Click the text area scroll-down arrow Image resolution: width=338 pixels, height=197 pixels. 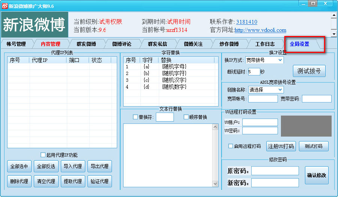click(x=215, y=183)
